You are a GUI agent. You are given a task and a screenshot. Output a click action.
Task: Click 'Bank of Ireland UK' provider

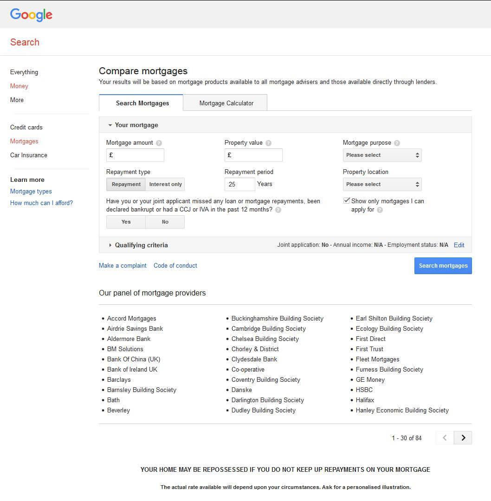[132, 370]
